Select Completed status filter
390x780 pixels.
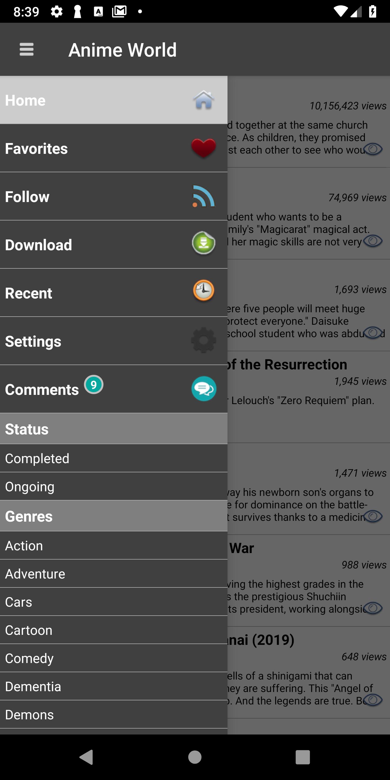tap(113, 458)
